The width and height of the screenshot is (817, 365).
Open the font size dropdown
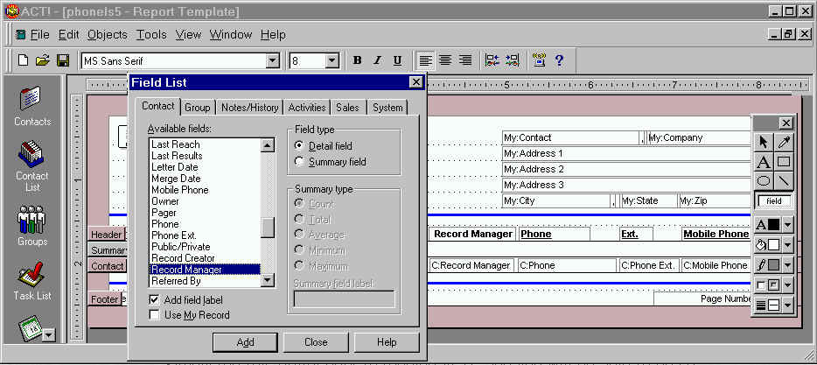point(332,61)
